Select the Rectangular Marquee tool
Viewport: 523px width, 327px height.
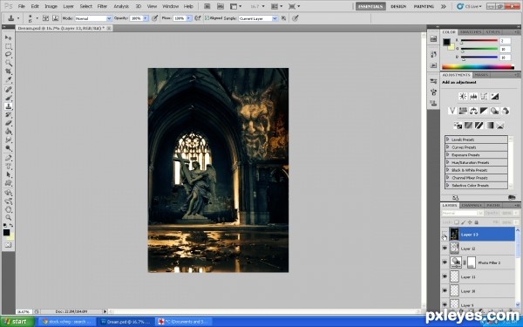coord(9,46)
